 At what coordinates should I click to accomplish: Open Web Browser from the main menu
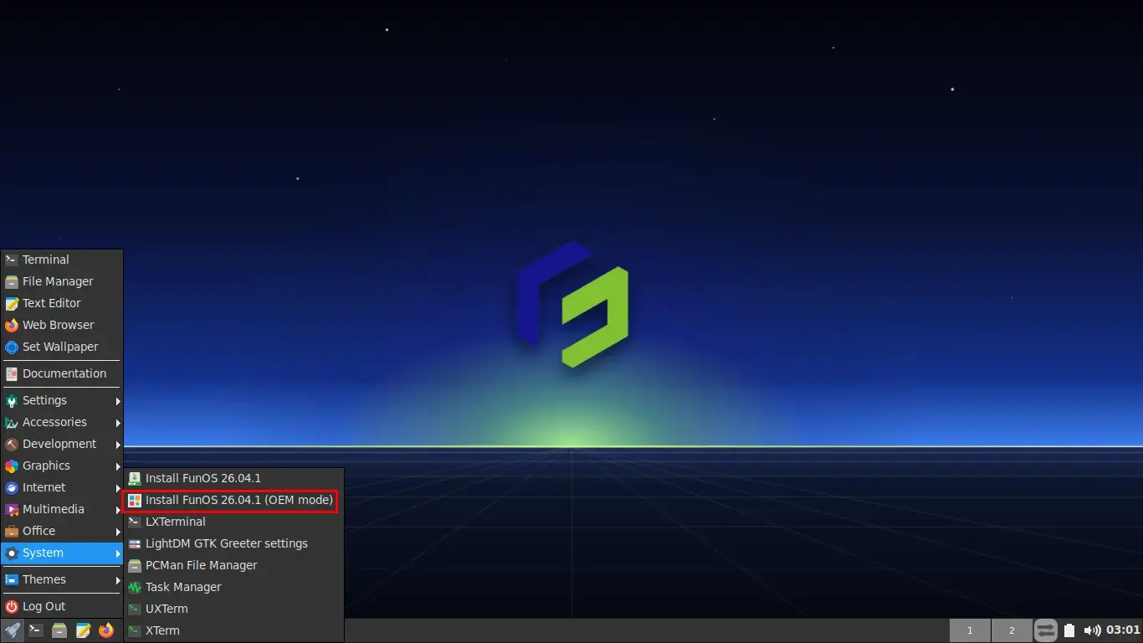[x=62, y=325]
